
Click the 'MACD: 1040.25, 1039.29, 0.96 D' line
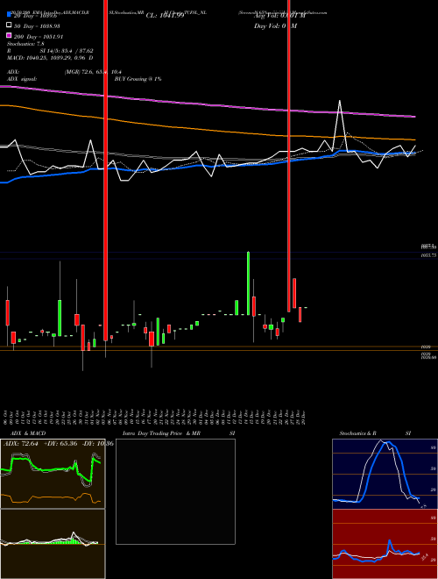[x=50, y=58]
